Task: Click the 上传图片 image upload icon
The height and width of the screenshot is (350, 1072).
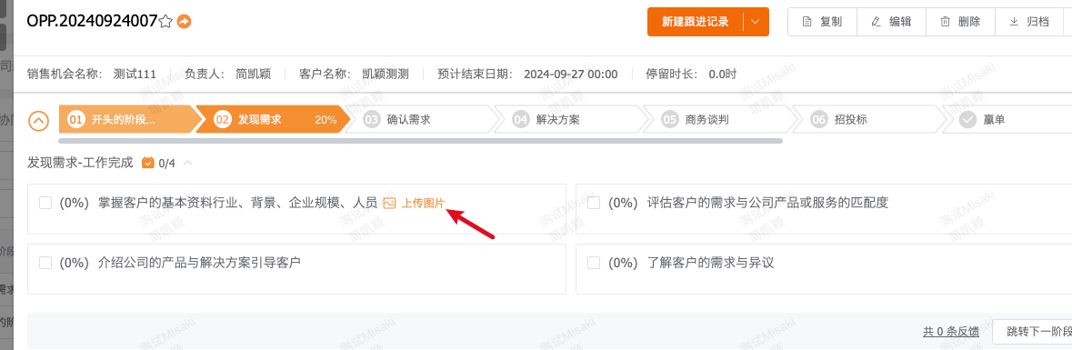Action: (x=390, y=203)
